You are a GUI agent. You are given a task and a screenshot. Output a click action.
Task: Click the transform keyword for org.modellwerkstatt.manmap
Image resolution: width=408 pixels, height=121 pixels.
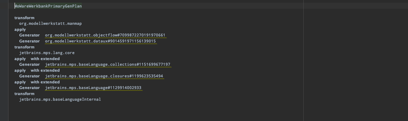24,18
